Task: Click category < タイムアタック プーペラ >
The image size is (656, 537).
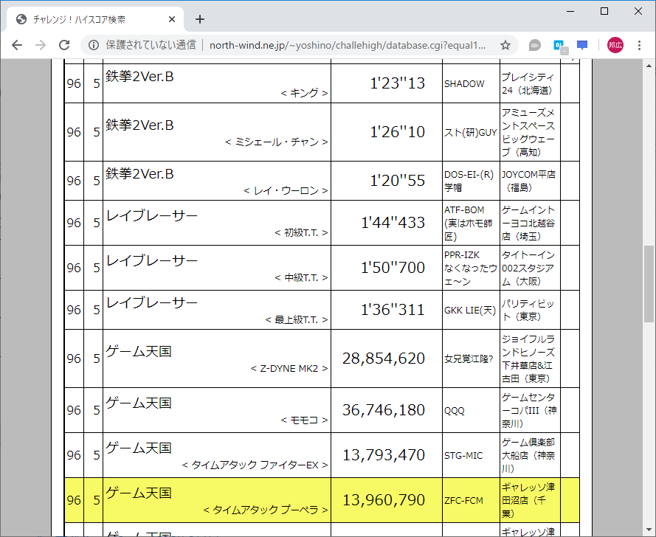Action: pyautogui.click(x=266, y=510)
